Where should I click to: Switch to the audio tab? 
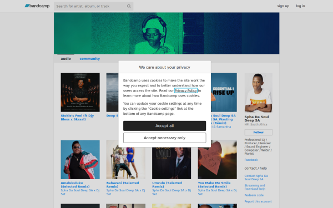tap(65, 59)
